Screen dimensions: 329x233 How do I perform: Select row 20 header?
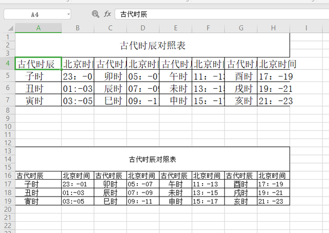(x=8, y=209)
